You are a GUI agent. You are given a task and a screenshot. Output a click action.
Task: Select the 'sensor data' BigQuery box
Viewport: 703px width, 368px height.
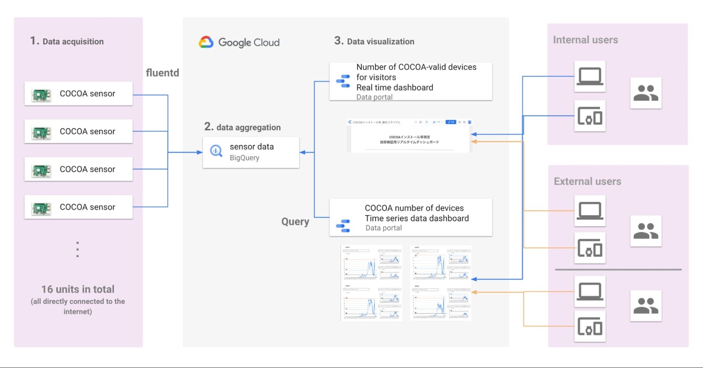[251, 152]
